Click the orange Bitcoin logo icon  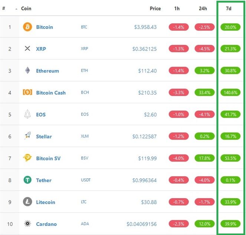(x=27, y=27)
